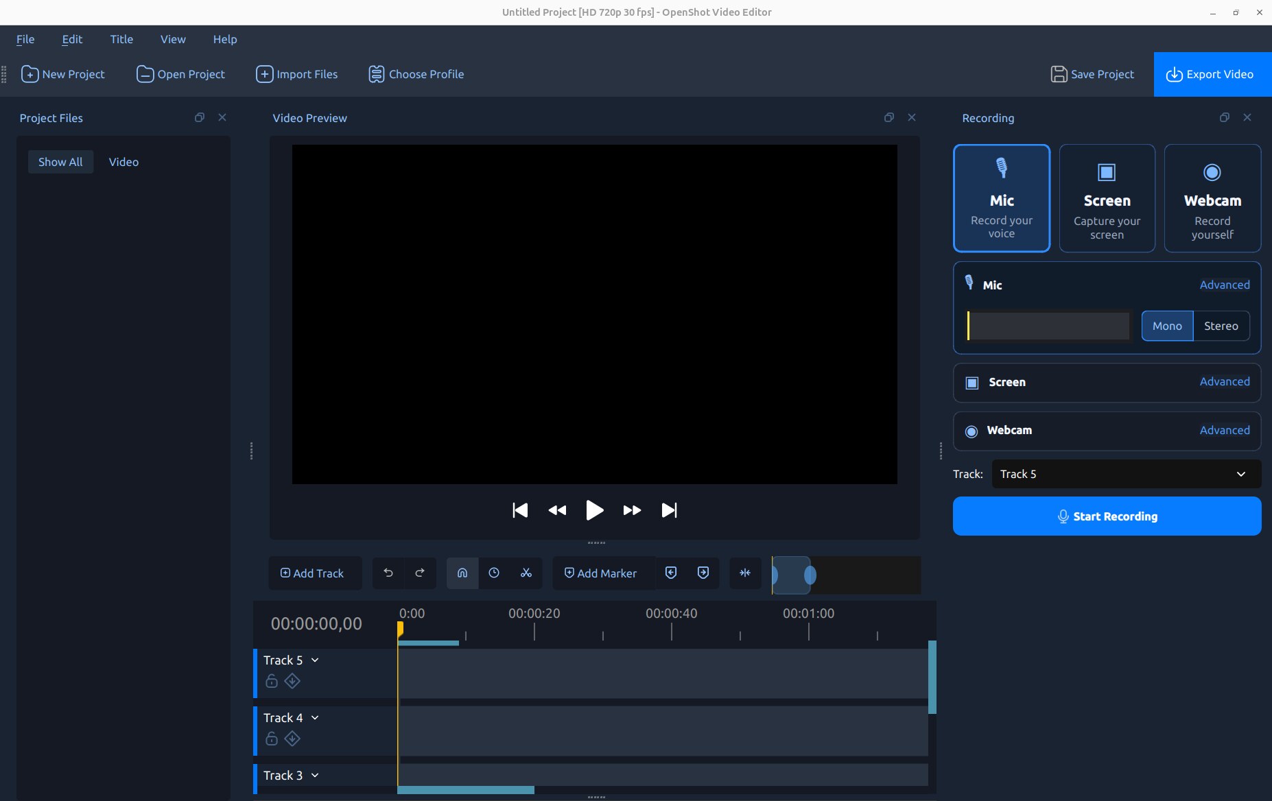
Task: Click the Open Project toolbar button
Action: [181, 74]
